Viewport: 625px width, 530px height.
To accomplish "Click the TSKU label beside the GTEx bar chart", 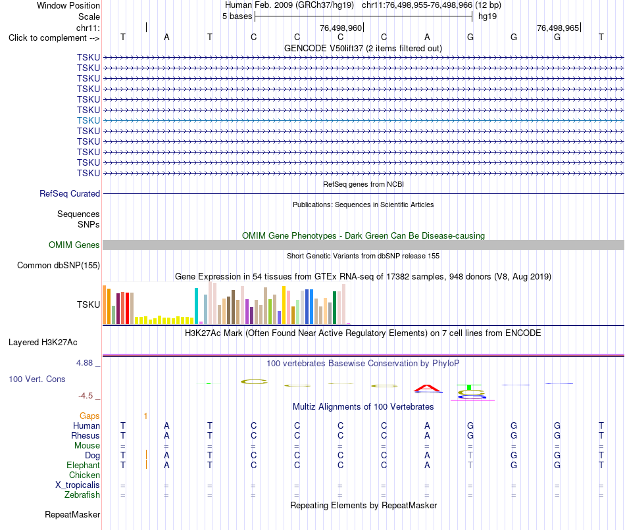I will pyautogui.click(x=89, y=305).
